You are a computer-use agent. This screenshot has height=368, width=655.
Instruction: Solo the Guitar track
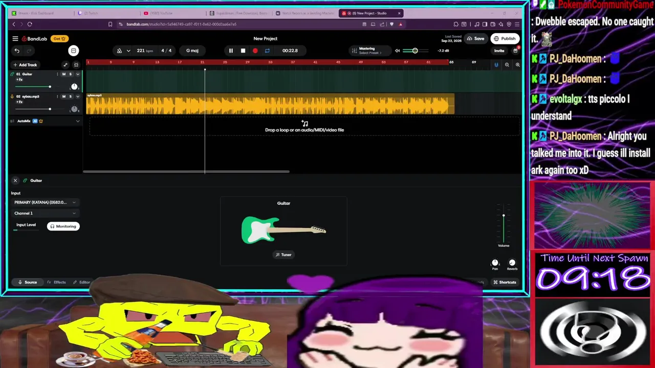click(71, 74)
